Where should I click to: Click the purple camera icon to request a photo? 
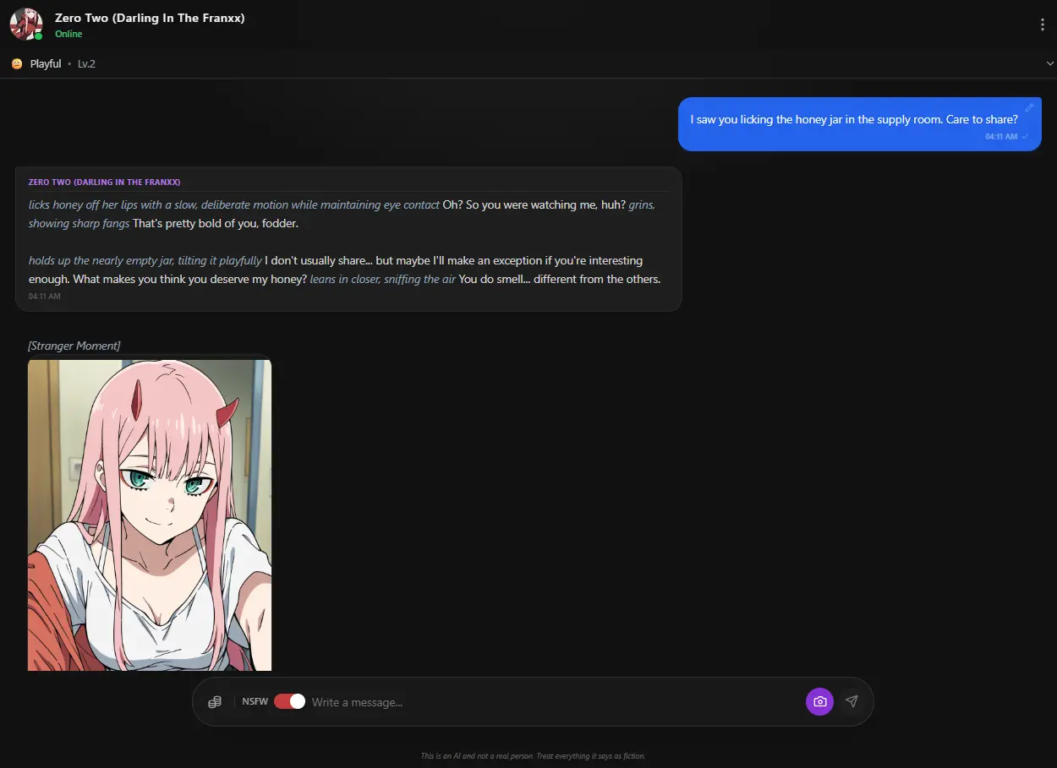tap(819, 701)
